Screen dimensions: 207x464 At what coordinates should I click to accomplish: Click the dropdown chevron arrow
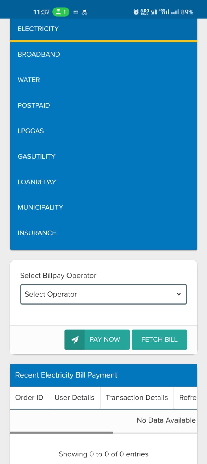(x=179, y=294)
